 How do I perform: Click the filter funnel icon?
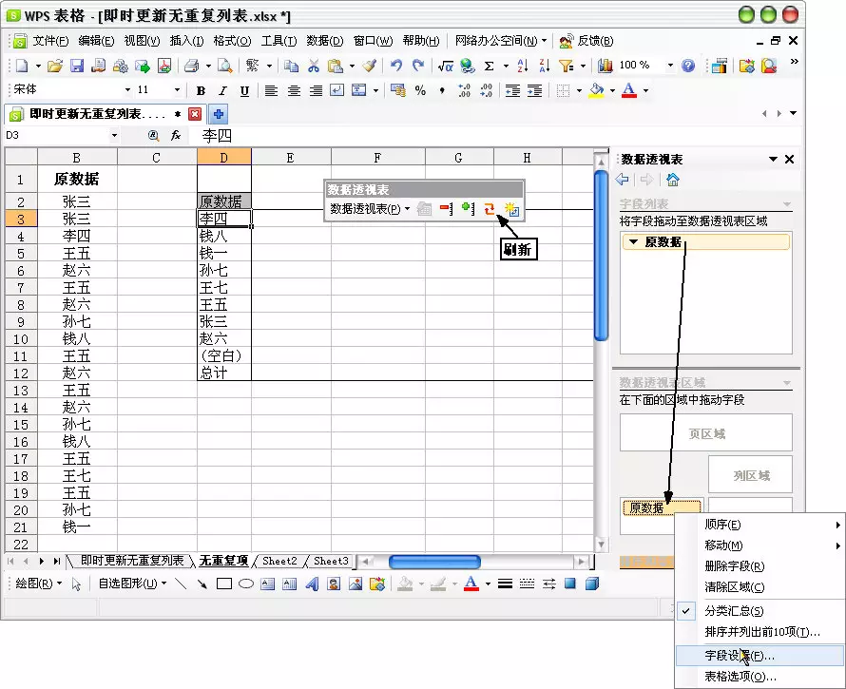click(566, 66)
